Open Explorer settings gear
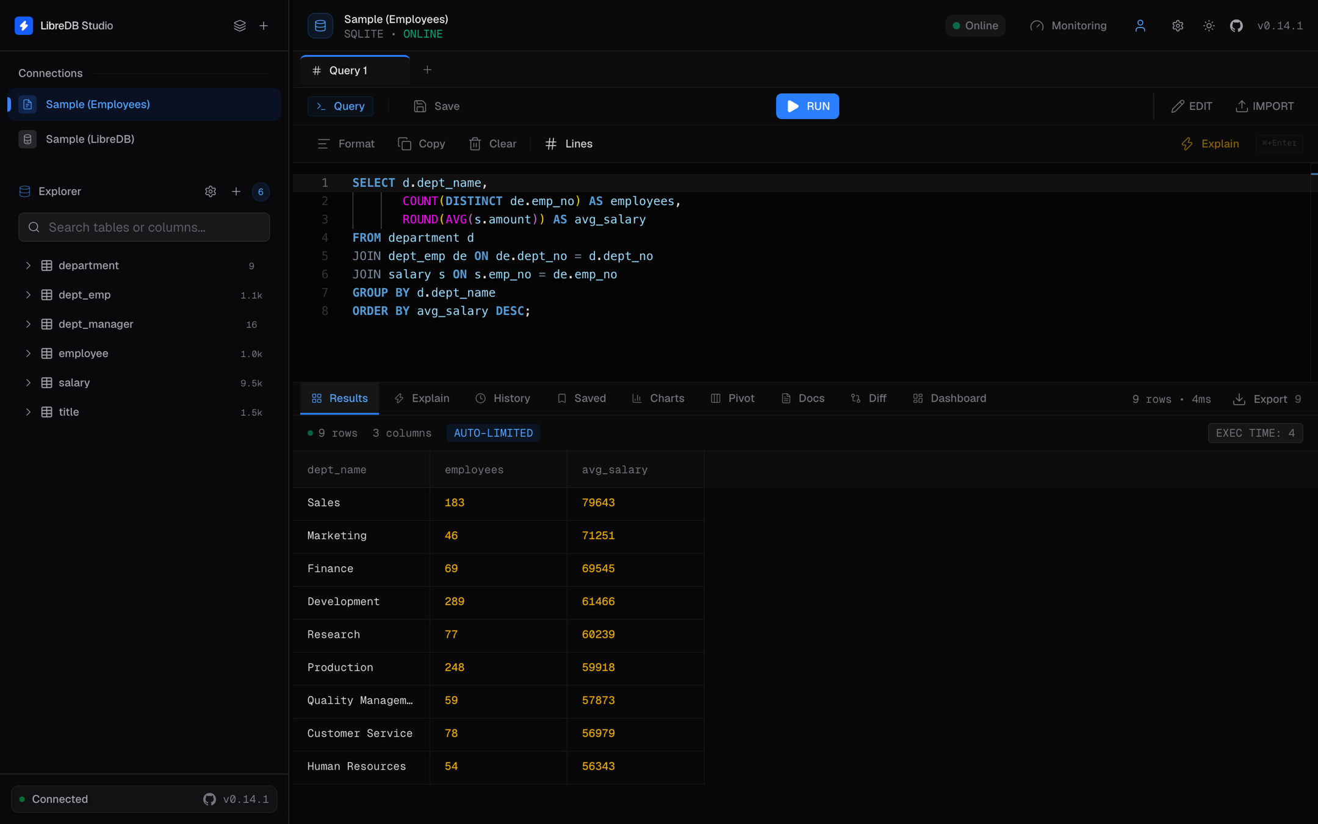This screenshot has width=1318, height=824. (x=211, y=192)
